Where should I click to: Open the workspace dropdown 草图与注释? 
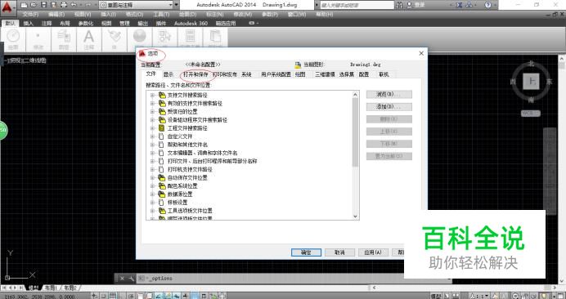pyautogui.click(x=136, y=5)
